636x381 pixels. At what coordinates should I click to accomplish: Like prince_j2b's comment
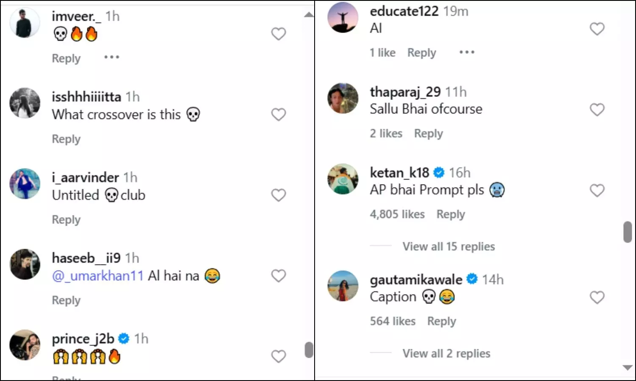278,356
